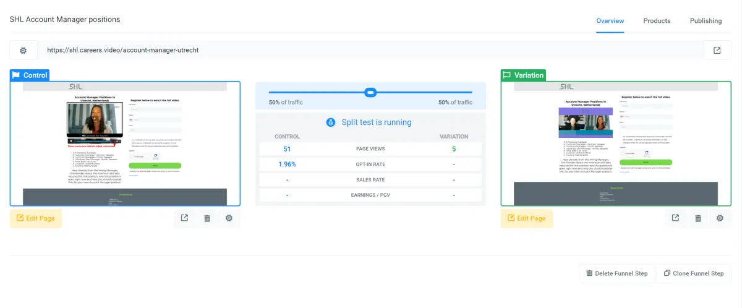The height and width of the screenshot is (308, 742).
Task: Delete the Variation page with trash icon
Action: tap(698, 218)
